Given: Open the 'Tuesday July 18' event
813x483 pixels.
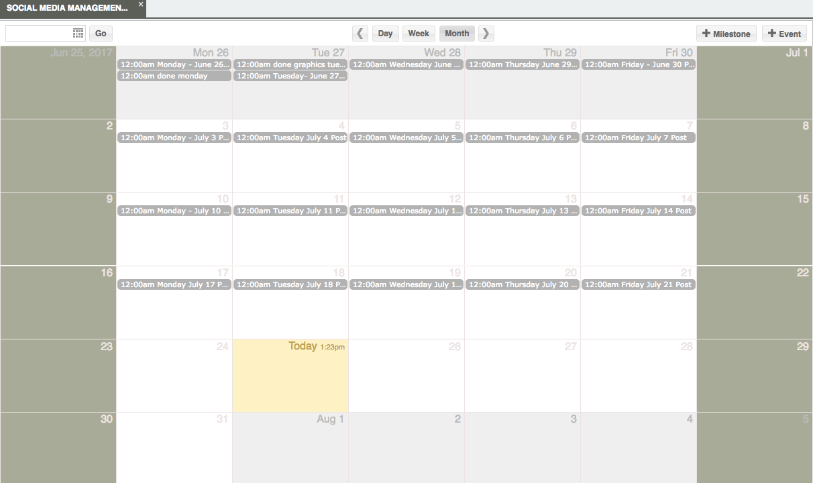Looking at the screenshot, I should 290,284.
